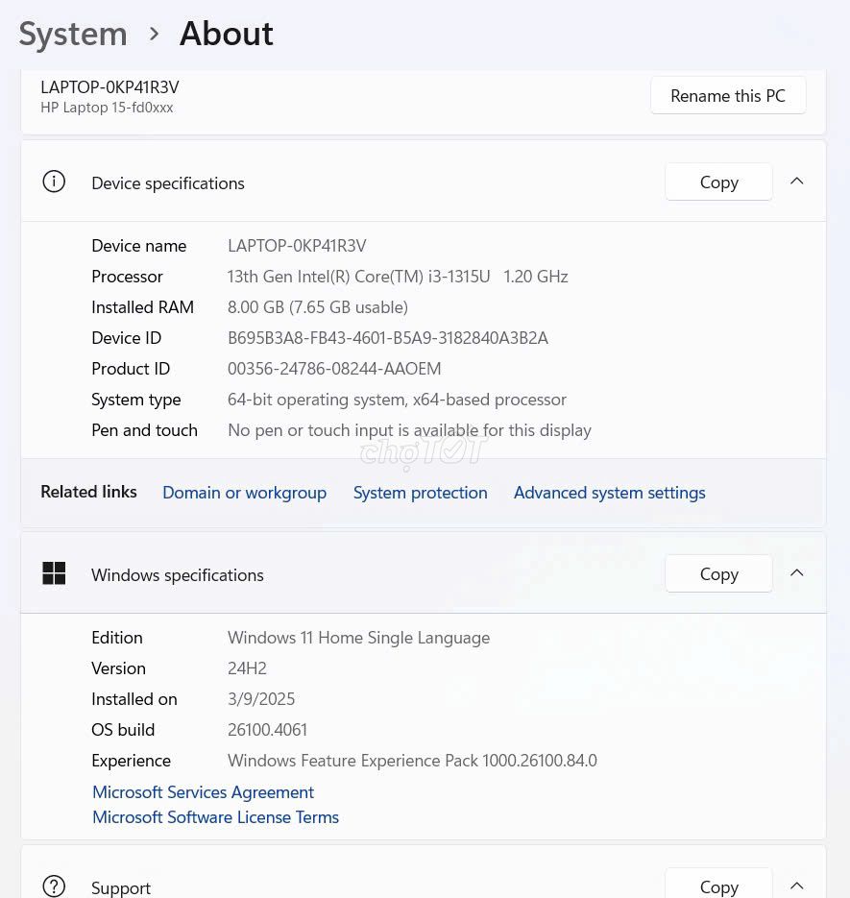Select Windows Feature Experience Pack value
Image resolution: width=850 pixels, height=898 pixels.
pyautogui.click(x=412, y=761)
